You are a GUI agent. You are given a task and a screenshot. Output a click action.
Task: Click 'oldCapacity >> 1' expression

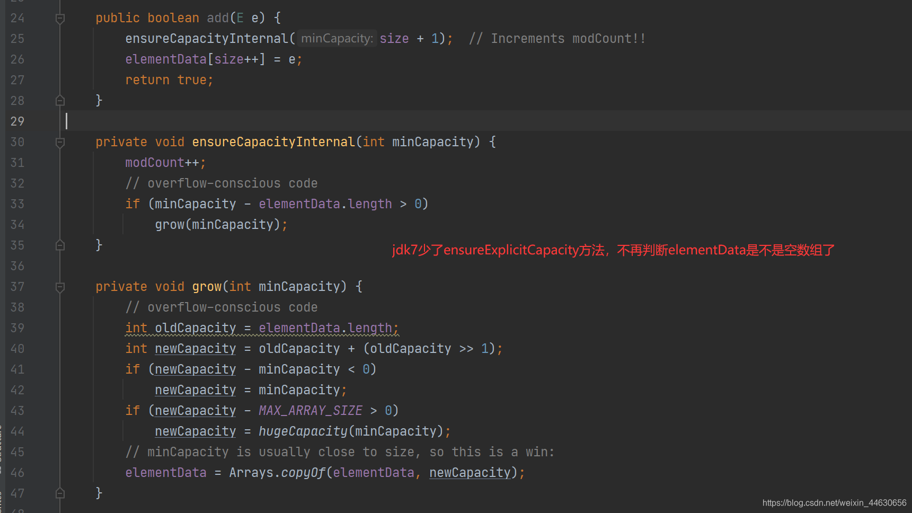[429, 349]
